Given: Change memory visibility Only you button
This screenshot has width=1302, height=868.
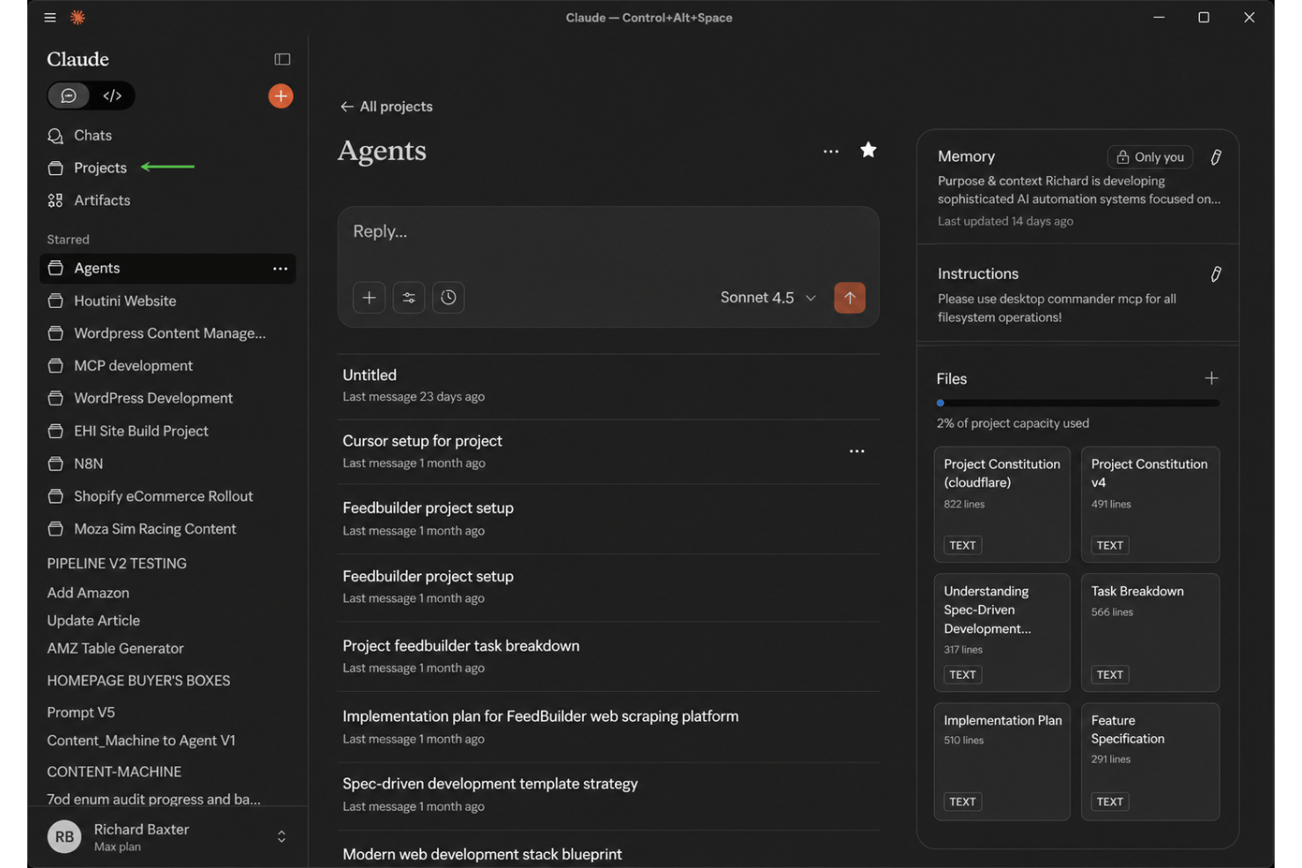Looking at the screenshot, I should click(x=1150, y=157).
